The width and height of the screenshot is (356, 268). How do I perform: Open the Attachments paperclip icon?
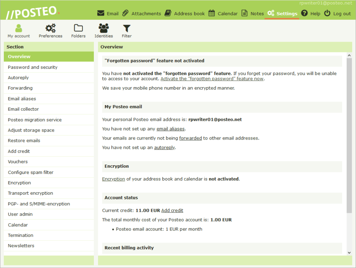pos(125,13)
